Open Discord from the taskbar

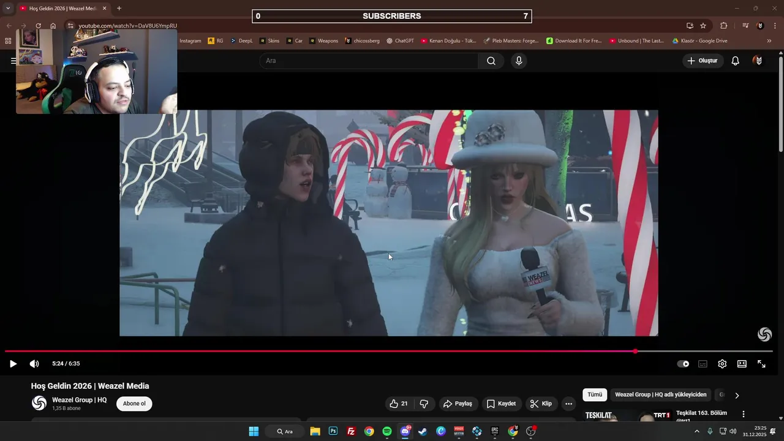(x=405, y=431)
